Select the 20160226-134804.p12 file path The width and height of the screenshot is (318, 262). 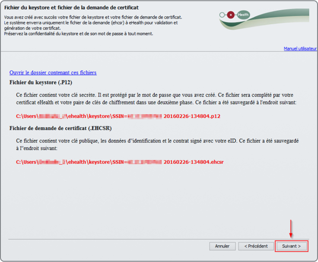(192, 116)
